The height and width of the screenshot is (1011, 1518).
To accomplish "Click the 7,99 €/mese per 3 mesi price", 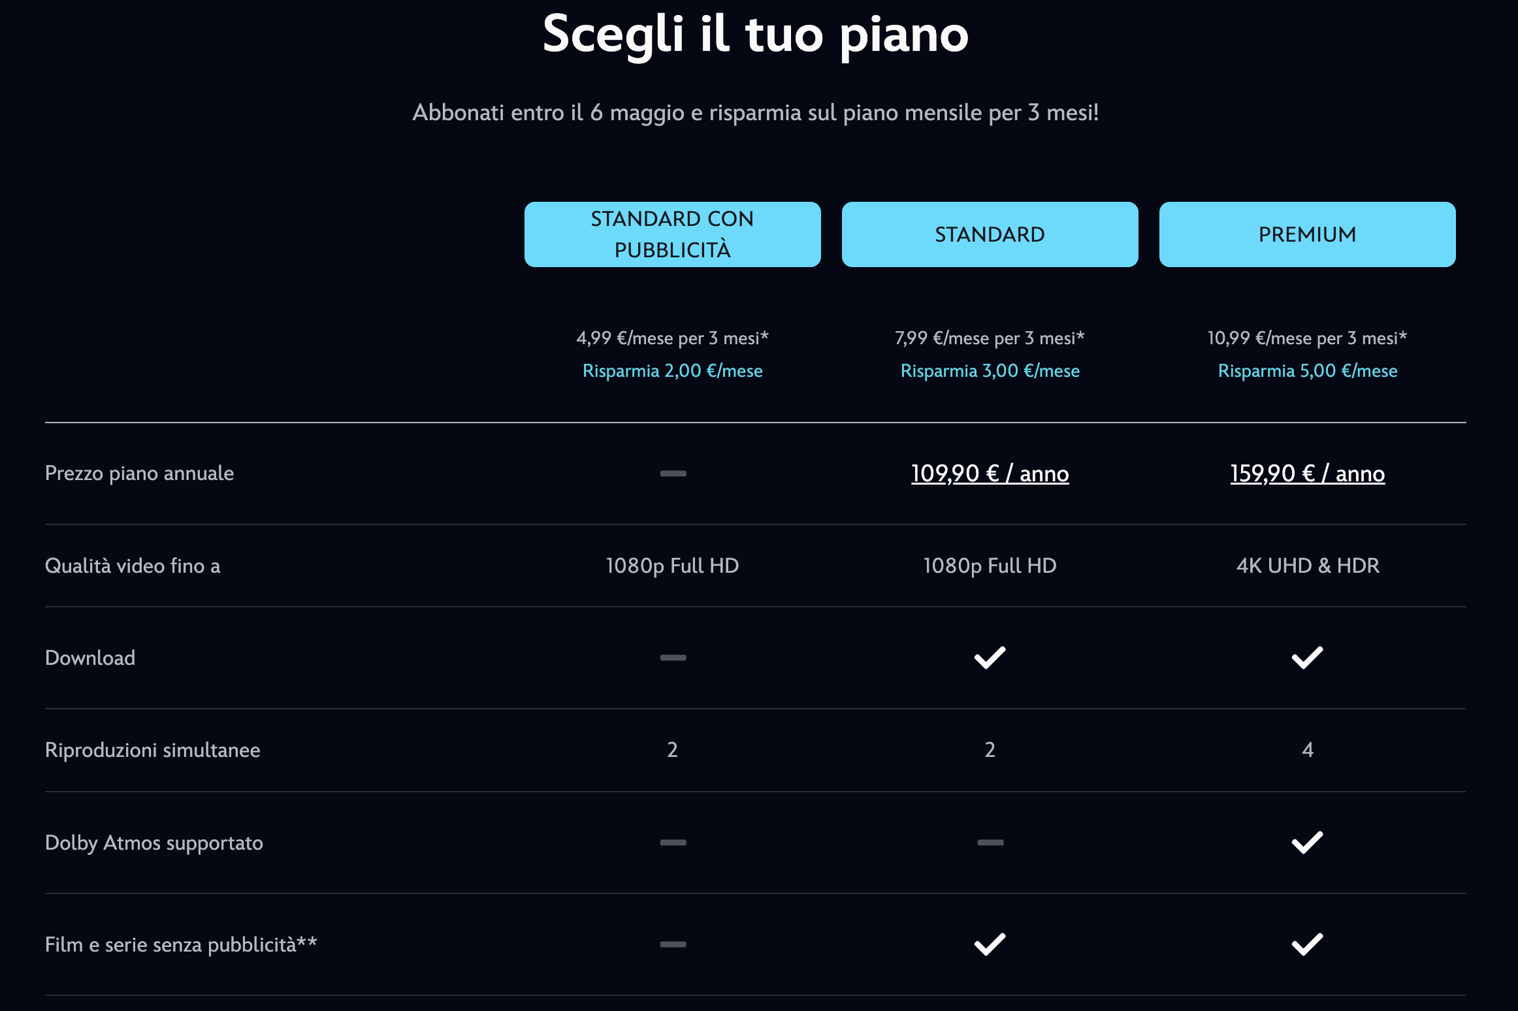I will click(990, 338).
